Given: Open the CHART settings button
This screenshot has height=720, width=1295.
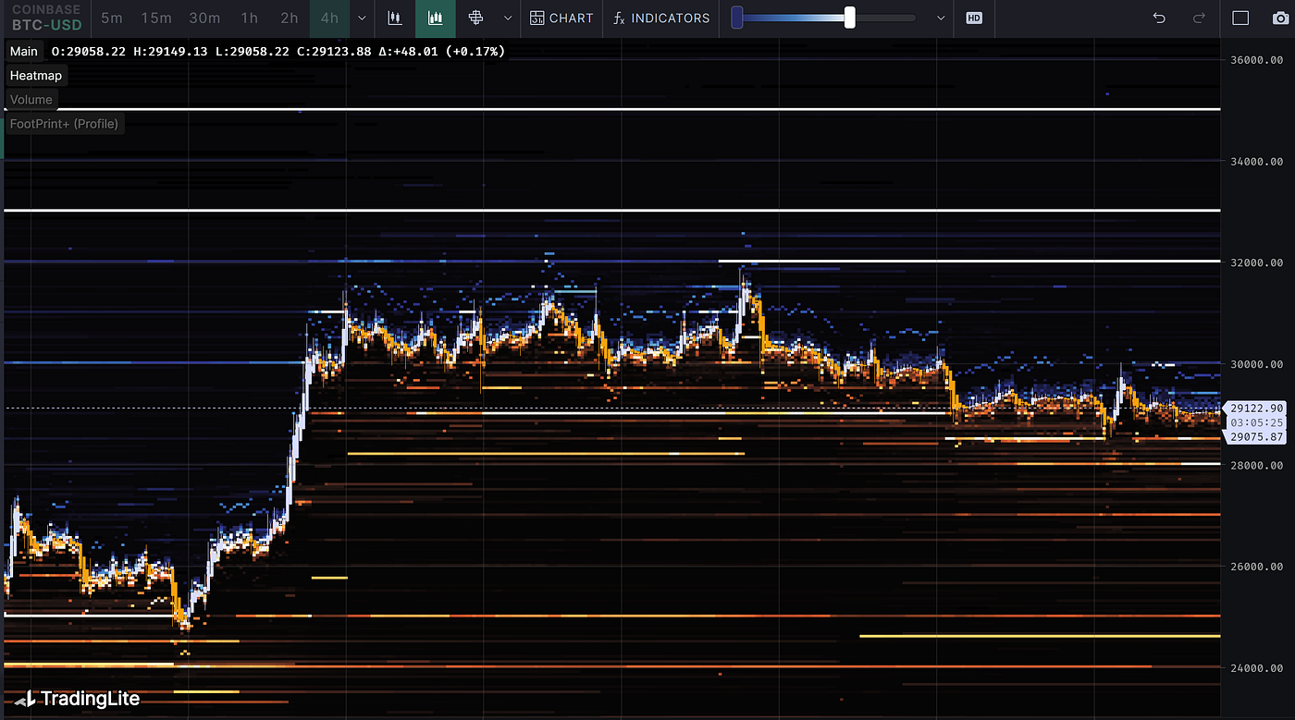Looking at the screenshot, I should pos(561,18).
